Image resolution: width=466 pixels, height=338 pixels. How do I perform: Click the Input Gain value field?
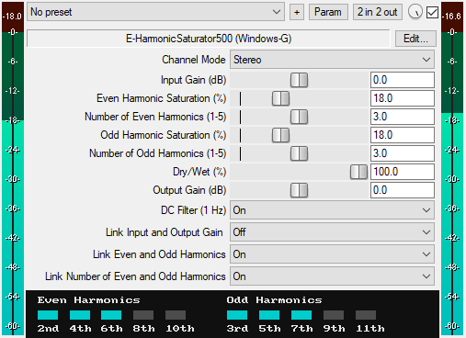[403, 80]
